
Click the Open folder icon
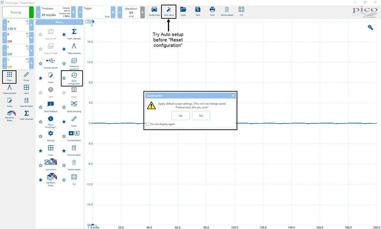point(183,11)
